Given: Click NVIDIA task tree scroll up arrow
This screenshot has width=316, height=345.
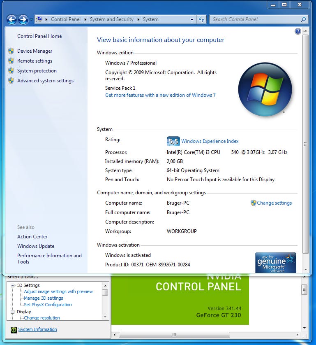Looking at the screenshot, I should coord(105,285).
